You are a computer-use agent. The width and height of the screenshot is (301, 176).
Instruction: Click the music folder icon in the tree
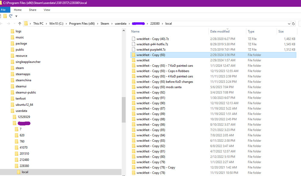12,37
